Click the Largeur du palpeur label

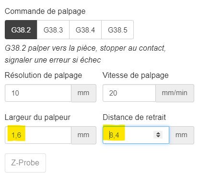click(37, 118)
